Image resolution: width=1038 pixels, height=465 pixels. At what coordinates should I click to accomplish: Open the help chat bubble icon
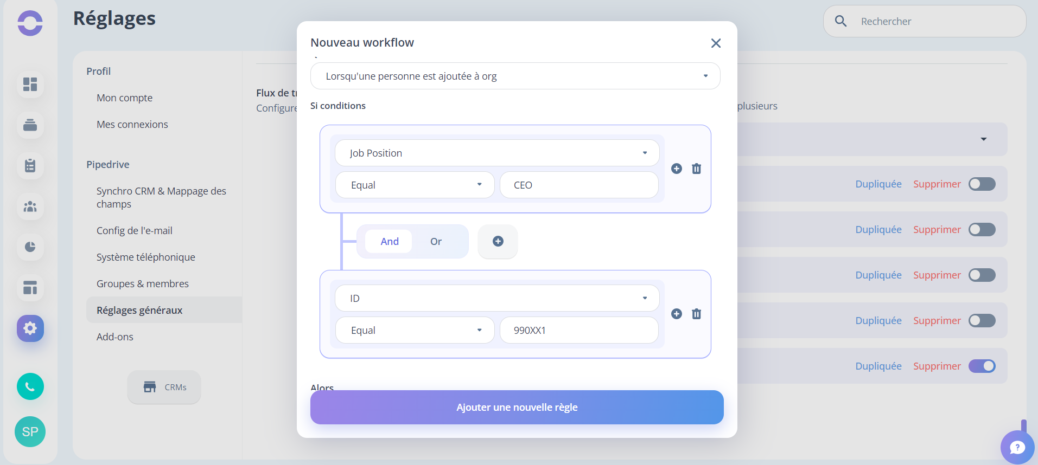click(x=1017, y=447)
